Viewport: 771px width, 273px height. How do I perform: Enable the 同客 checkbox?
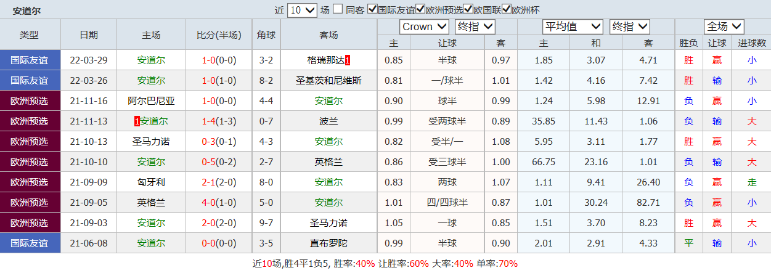340,10
